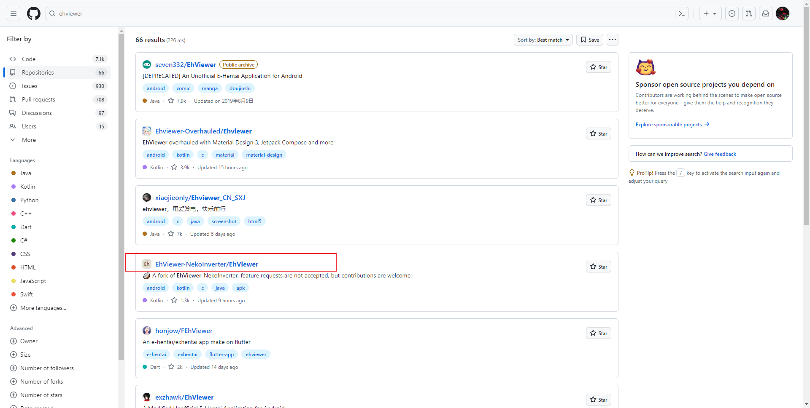This screenshot has height=408, width=810.
Task: Open the create new plus dropdown
Action: (710, 13)
